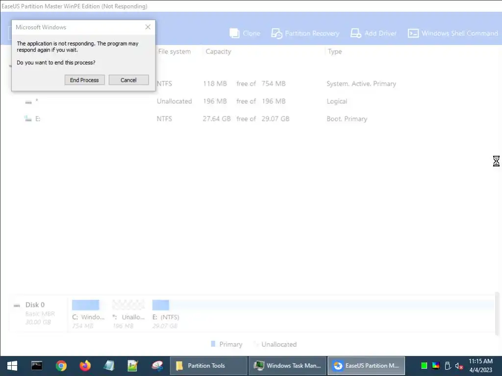Click End Process in the dialog
502x376 pixels.
tap(84, 80)
